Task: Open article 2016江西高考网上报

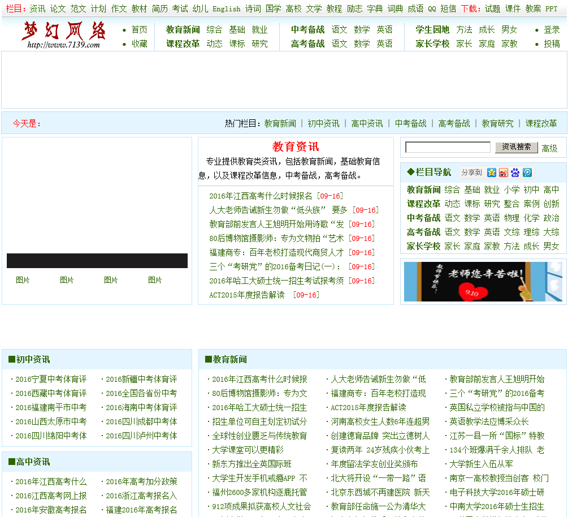Action: (51, 496)
